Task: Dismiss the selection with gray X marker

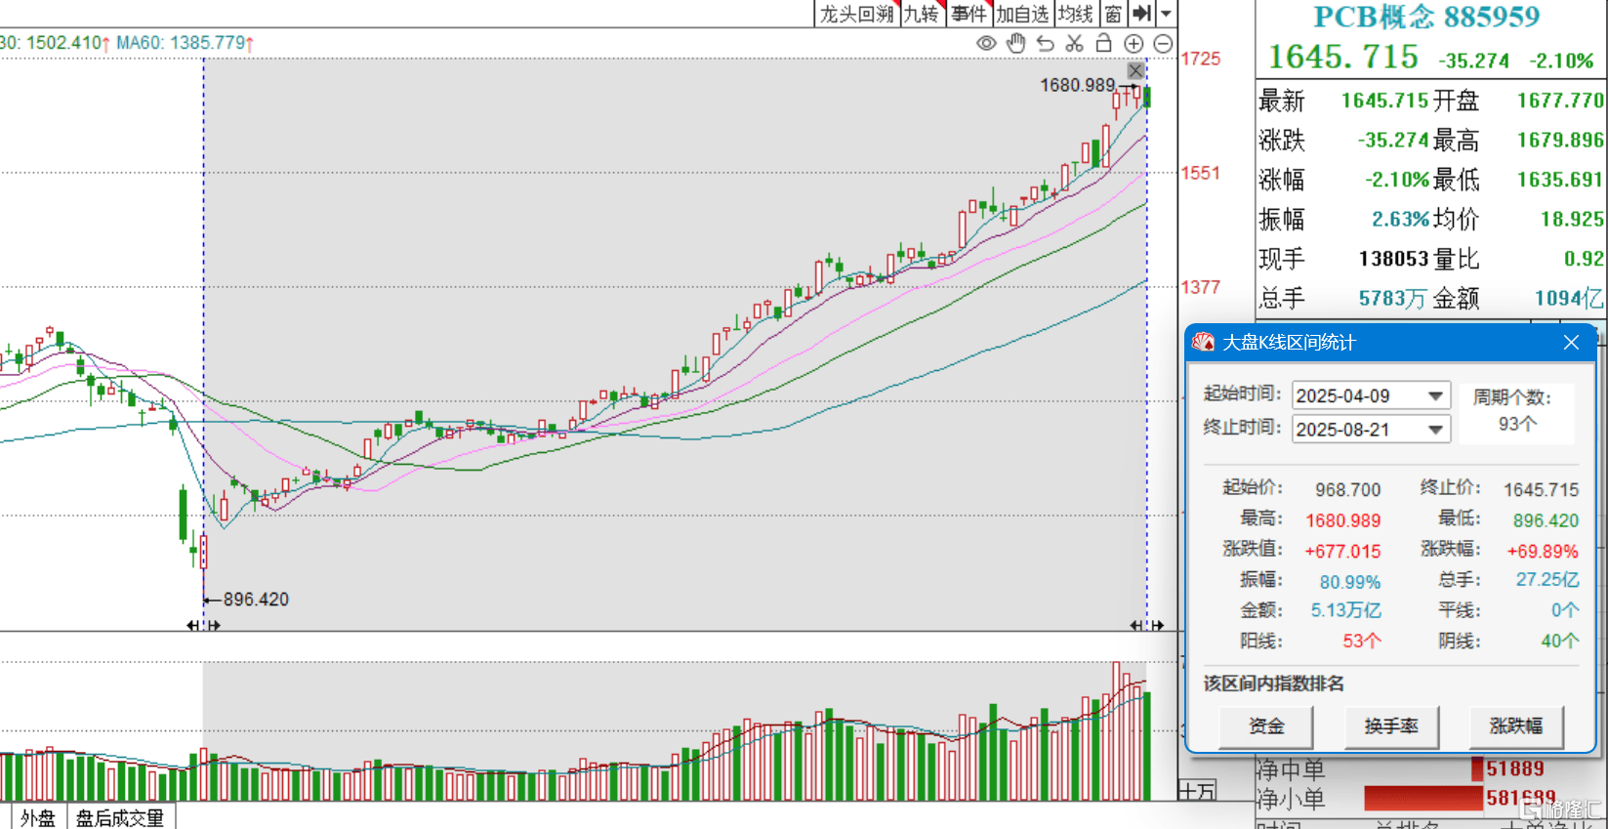Action: point(1135,70)
